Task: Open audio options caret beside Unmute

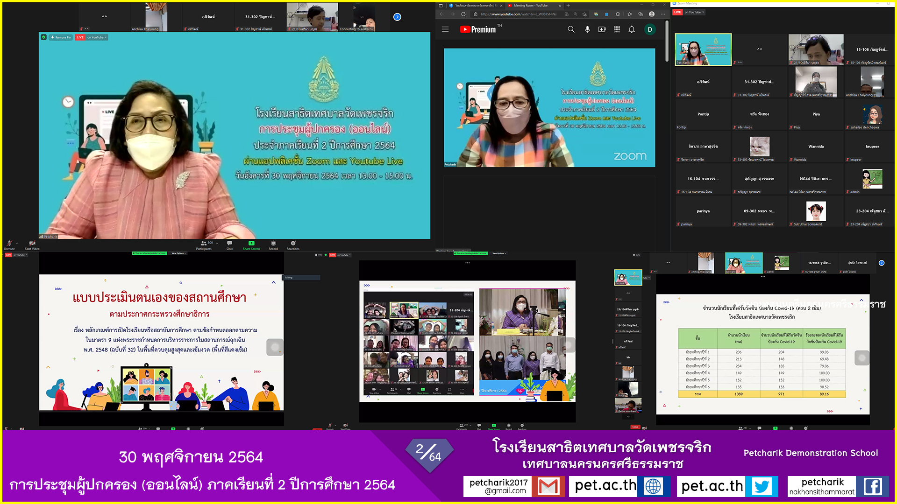Action: pyautogui.click(x=17, y=243)
